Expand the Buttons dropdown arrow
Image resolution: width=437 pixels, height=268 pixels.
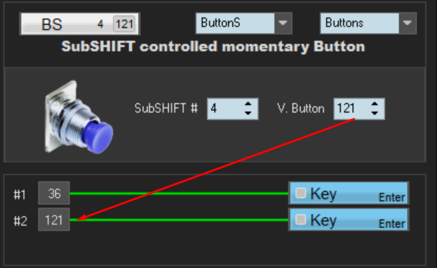pos(408,23)
